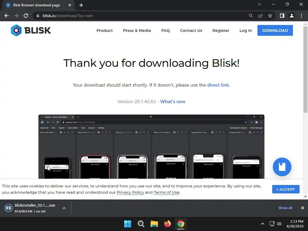Open the zoom magnifier icon in address bar

coord(251,16)
